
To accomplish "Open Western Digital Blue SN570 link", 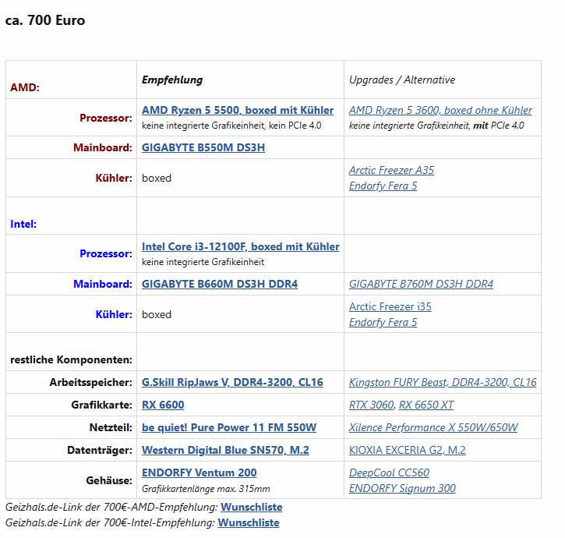I will pos(225,451).
